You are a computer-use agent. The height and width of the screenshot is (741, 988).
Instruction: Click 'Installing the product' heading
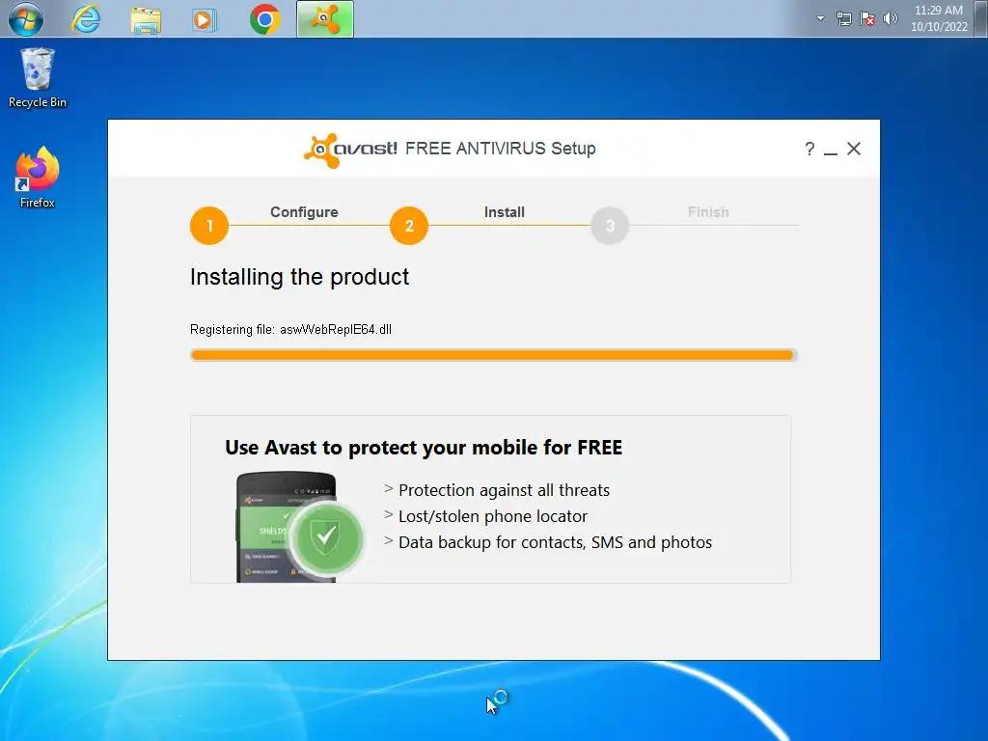coord(299,277)
